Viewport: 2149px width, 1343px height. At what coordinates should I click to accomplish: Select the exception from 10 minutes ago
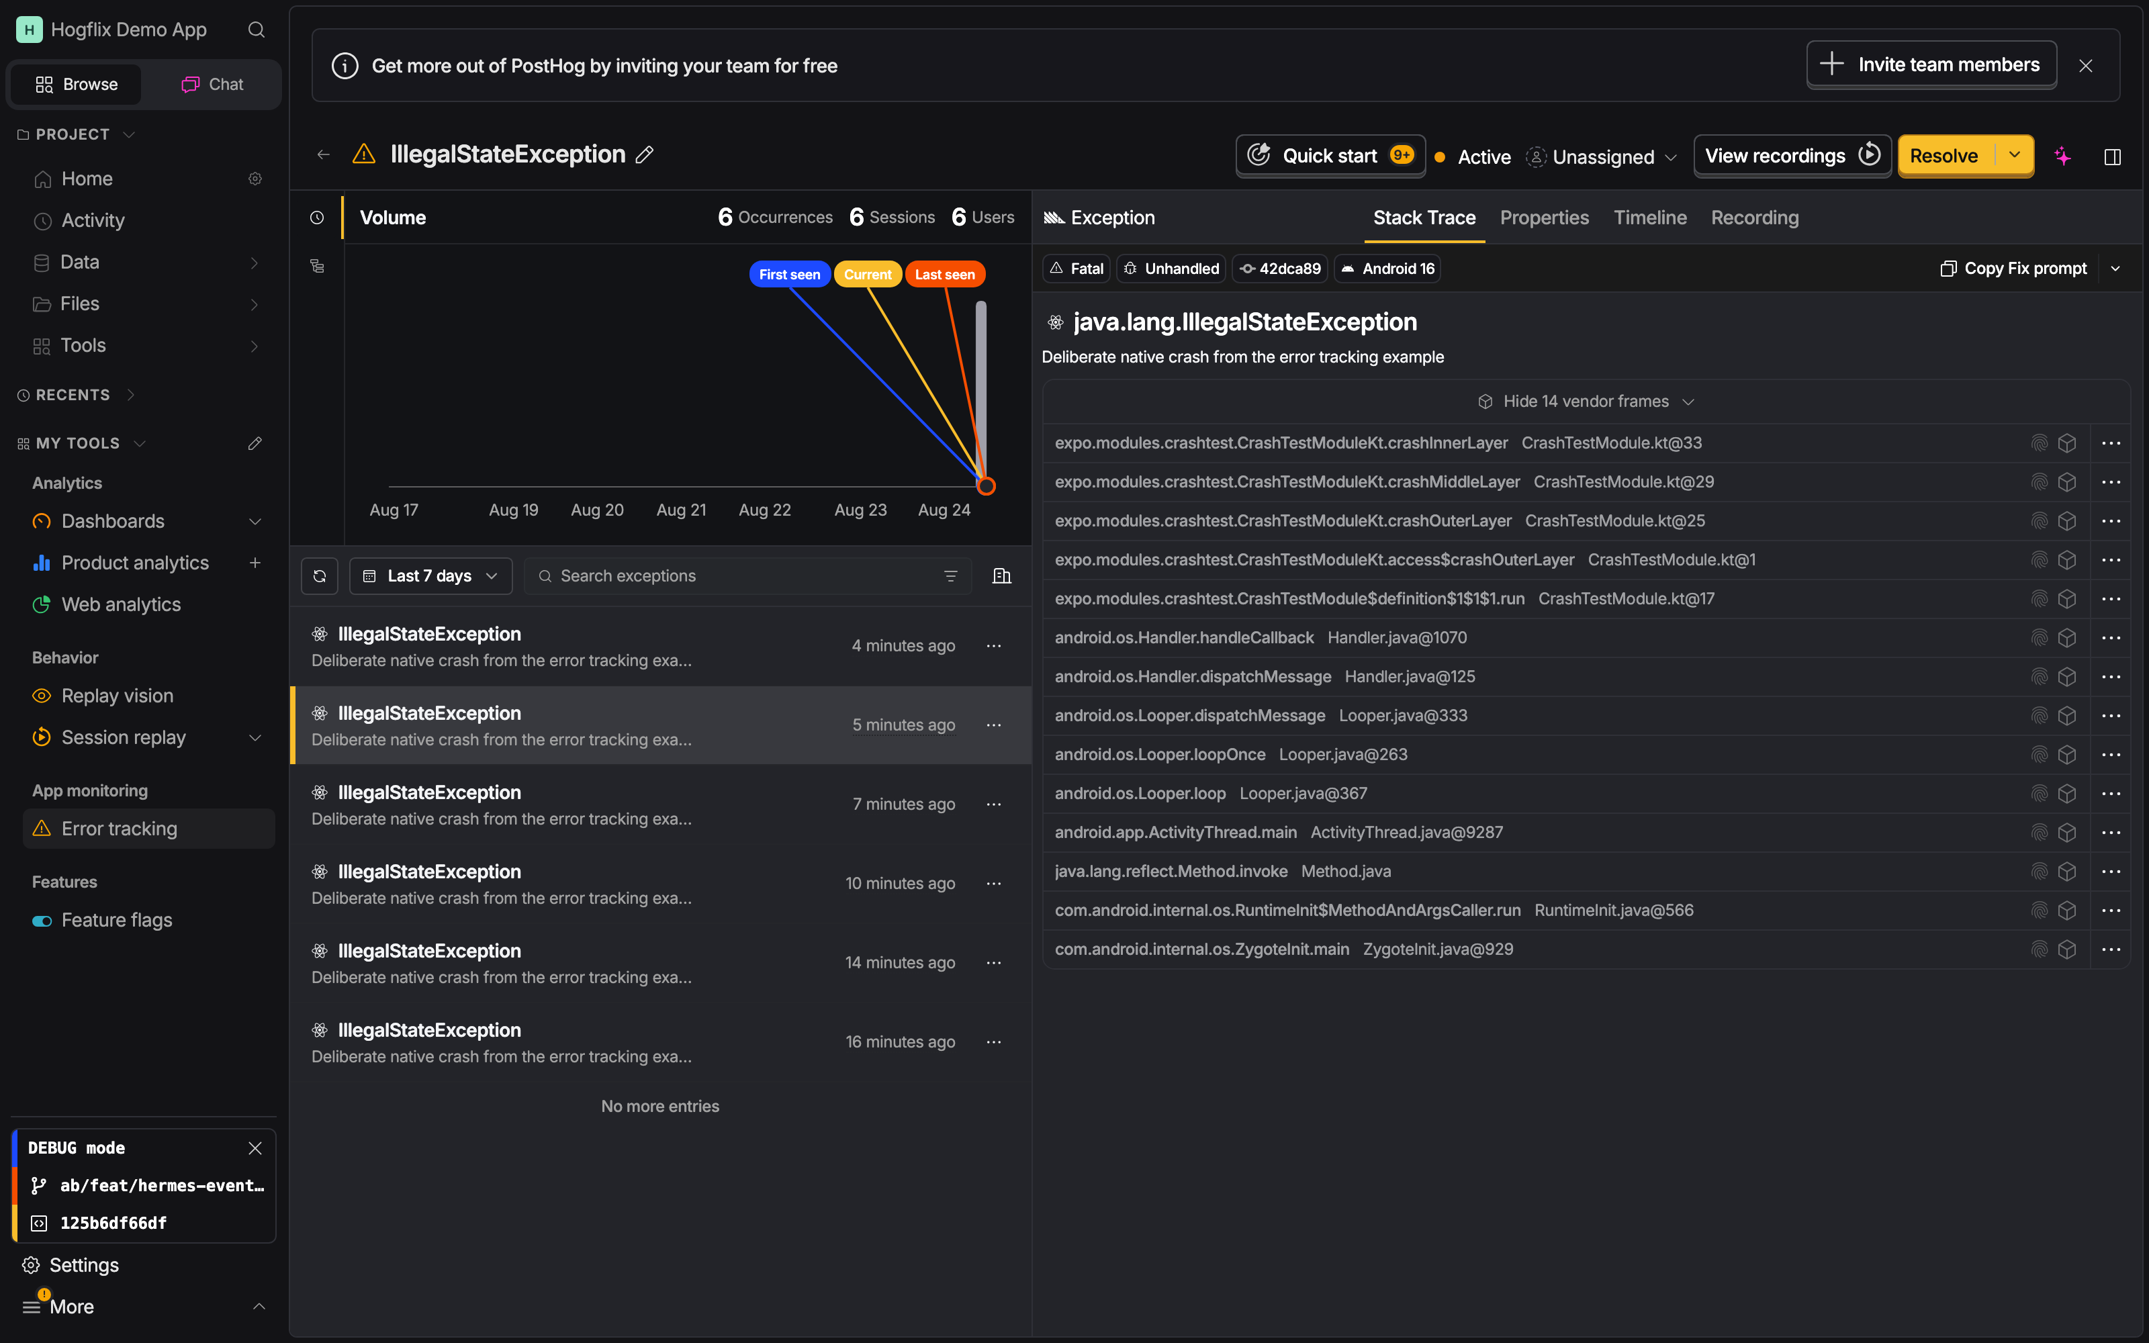coord(661,884)
